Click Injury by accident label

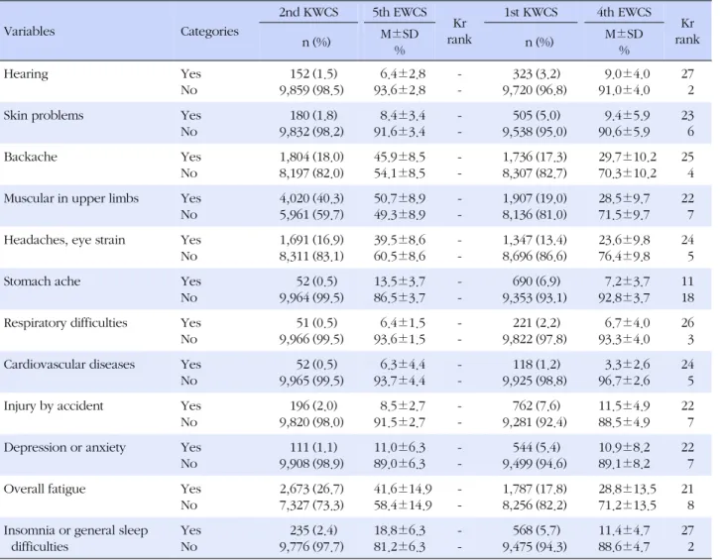[x=54, y=405]
